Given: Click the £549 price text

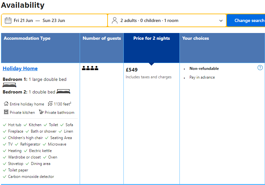Looking at the screenshot, I should [x=132, y=70].
